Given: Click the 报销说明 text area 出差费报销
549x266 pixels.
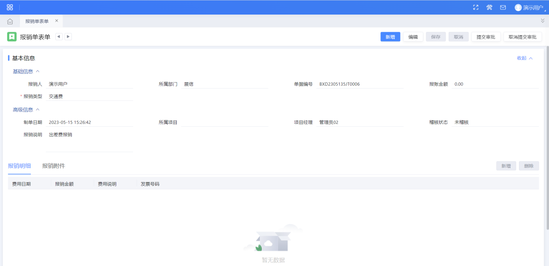Looking at the screenshot, I should point(89,141).
